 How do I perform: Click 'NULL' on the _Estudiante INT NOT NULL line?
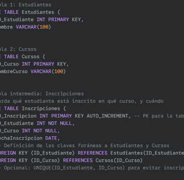pos(66,123)
